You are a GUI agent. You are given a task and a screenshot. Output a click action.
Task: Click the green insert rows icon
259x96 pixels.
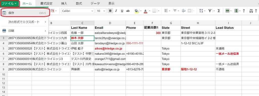227,11
